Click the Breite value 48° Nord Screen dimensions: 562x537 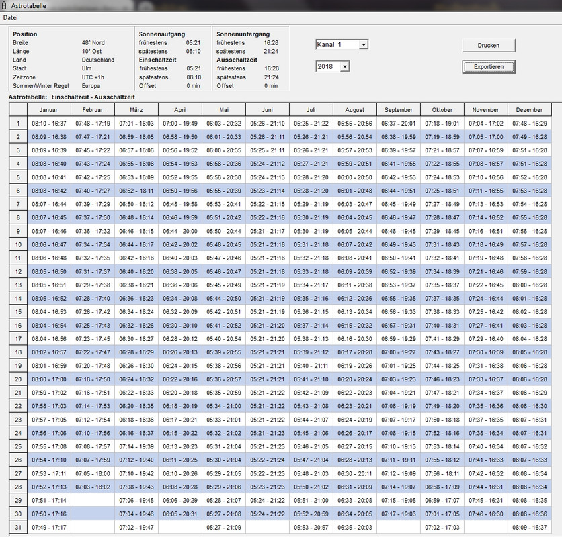(93, 42)
